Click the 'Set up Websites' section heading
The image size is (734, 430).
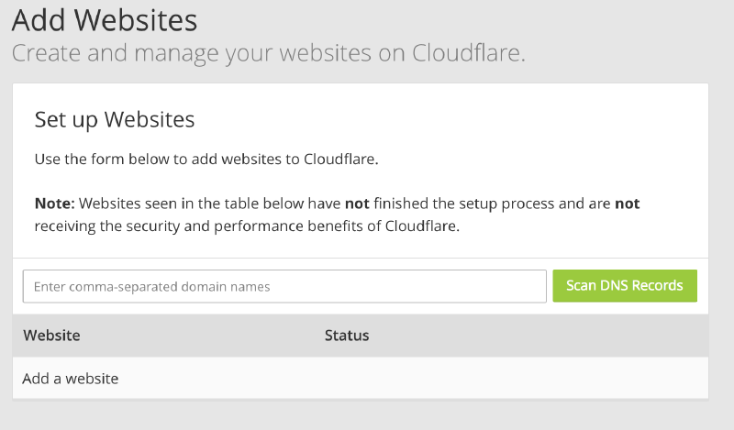(115, 119)
